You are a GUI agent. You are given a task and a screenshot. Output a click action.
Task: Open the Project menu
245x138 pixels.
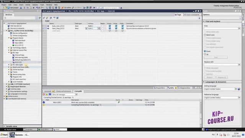pyautogui.click(x=4, y=5)
